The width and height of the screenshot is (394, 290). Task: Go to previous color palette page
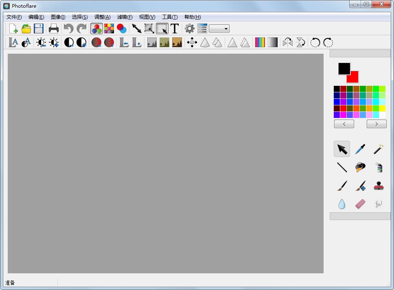(x=344, y=124)
